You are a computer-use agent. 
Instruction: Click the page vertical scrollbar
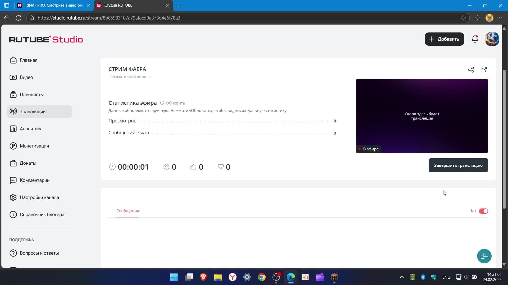[x=504, y=139]
